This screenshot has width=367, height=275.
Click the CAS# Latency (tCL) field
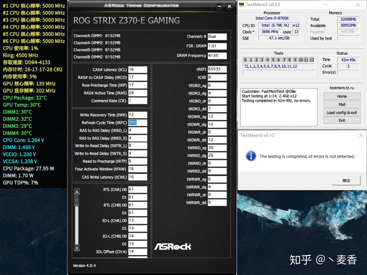[138, 70]
